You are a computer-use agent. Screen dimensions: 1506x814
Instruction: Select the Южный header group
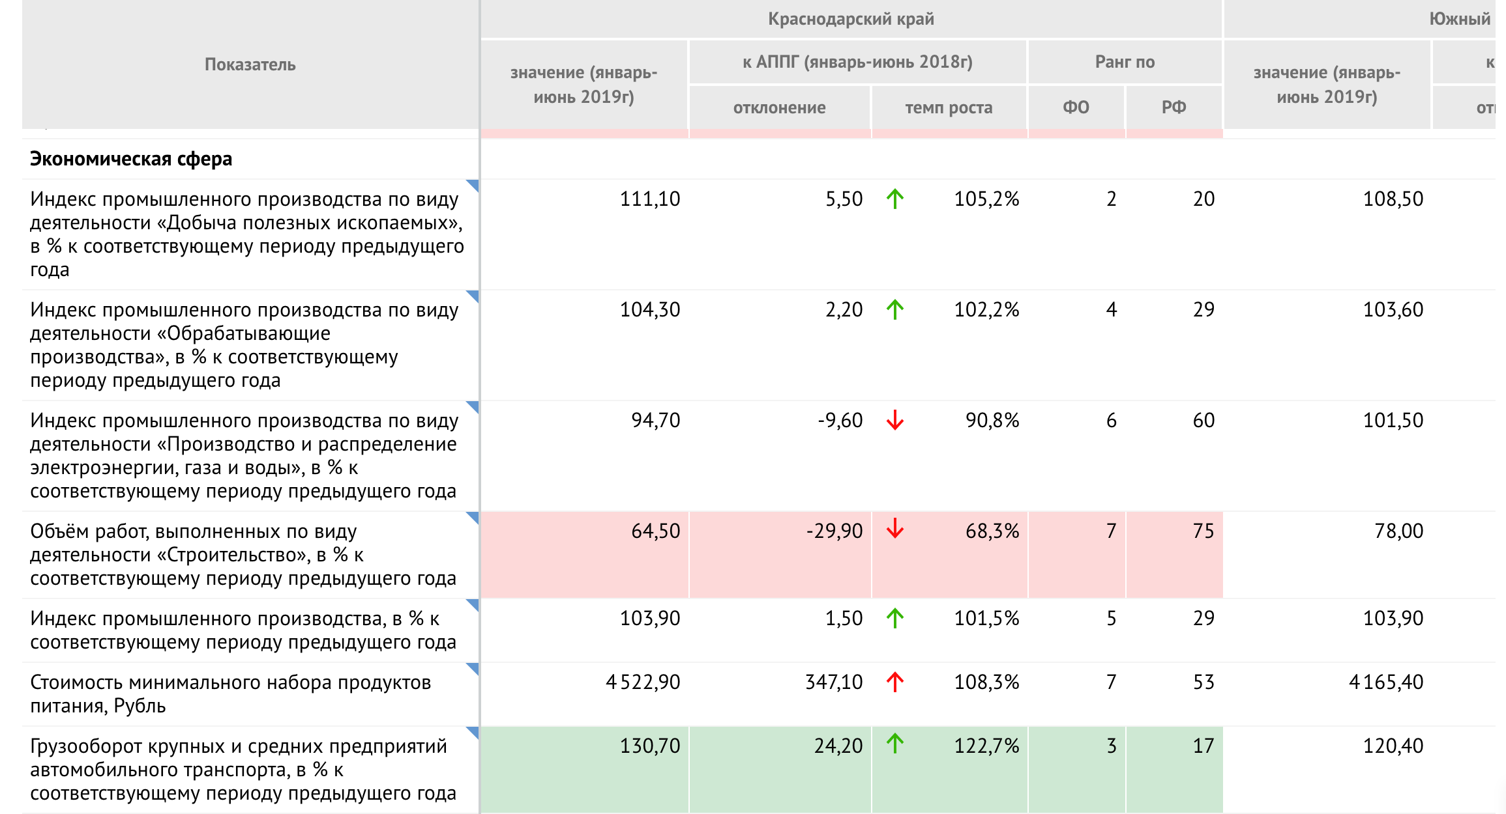(1459, 19)
